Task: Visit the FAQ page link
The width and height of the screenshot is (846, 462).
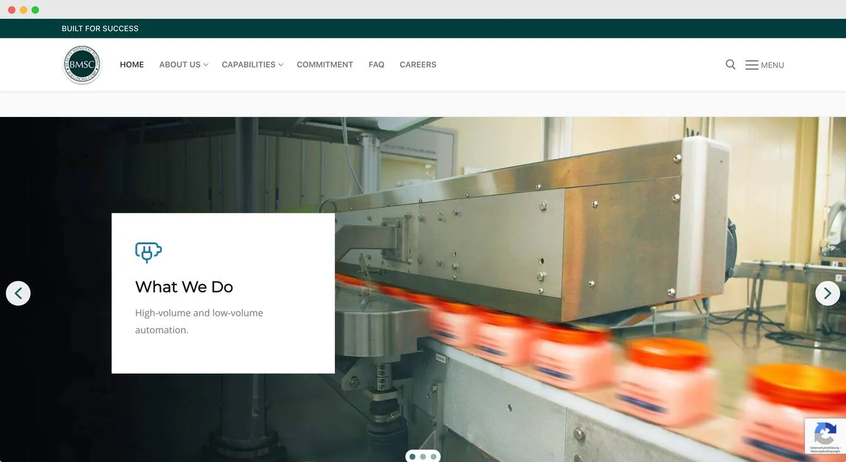Action: point(376,65)
